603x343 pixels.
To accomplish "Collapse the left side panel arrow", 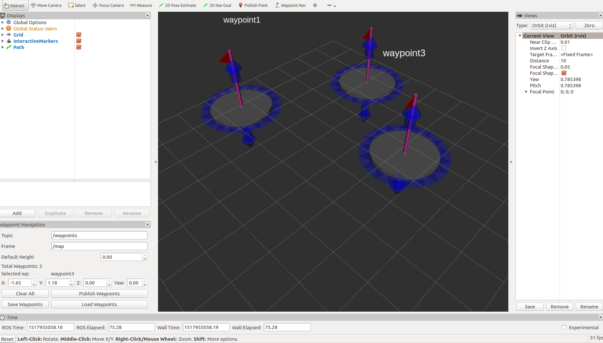I will (155, 162).
